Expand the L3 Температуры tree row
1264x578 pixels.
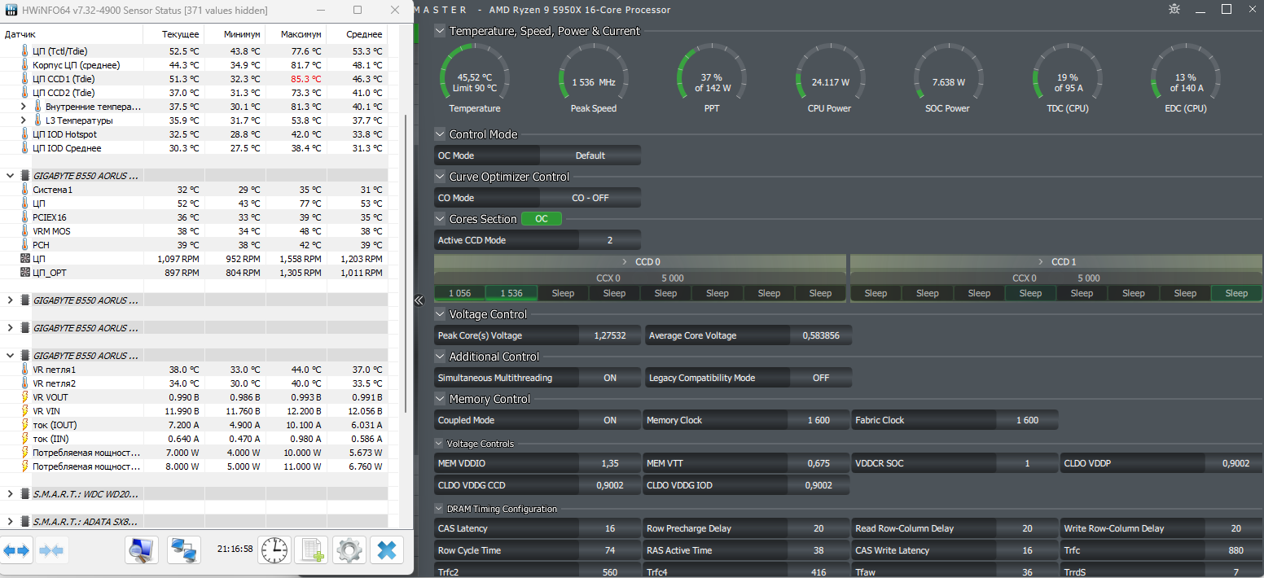pyautogui.click(x=24, y=120)
